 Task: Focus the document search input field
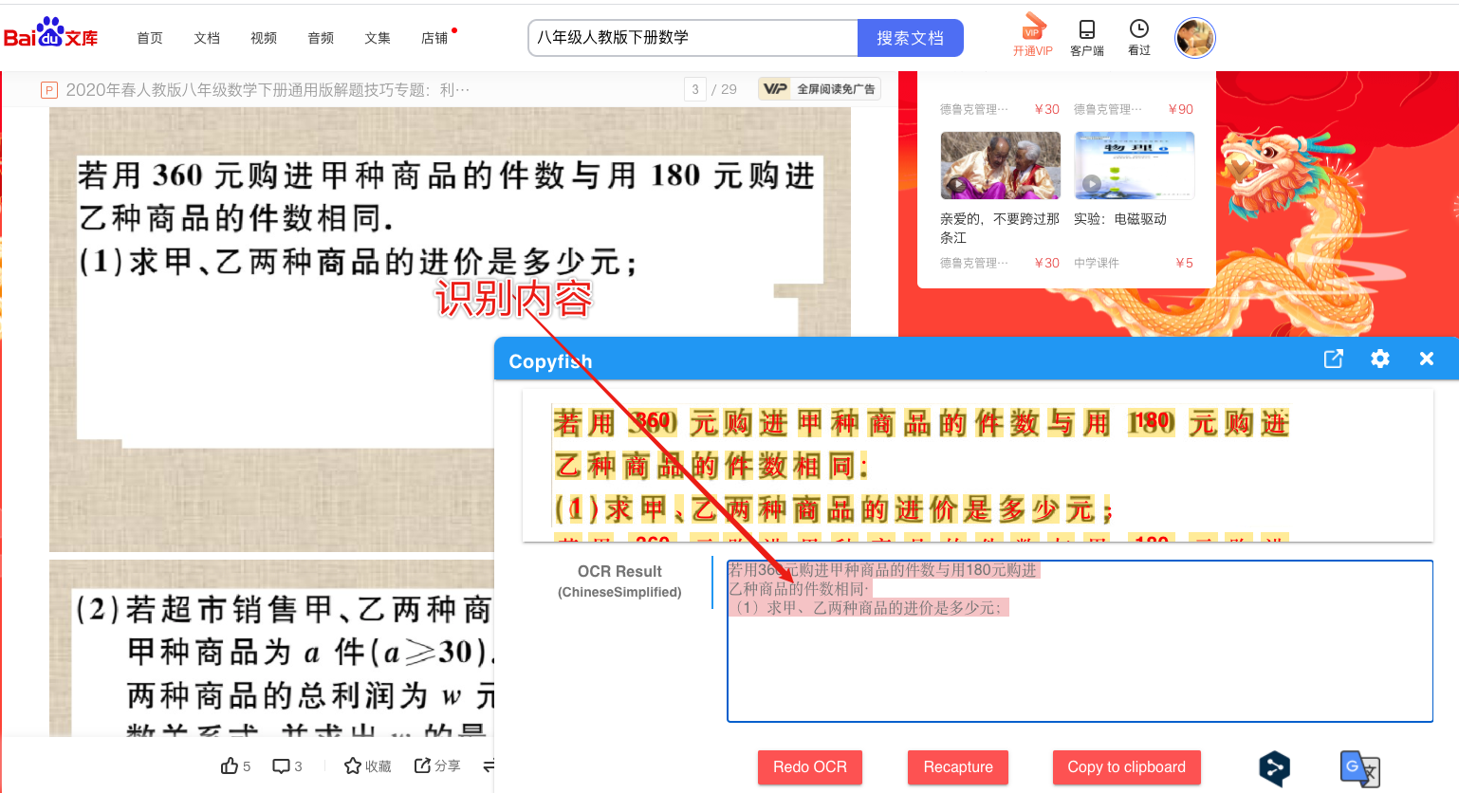click(x=693, y=38)
